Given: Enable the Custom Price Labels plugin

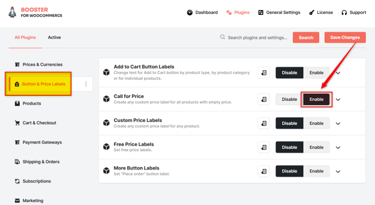Looking at the screenshot, I should point(316,123).
